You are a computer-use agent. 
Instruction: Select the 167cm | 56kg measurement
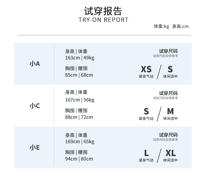pyautogui.click(x=80, y=100)
